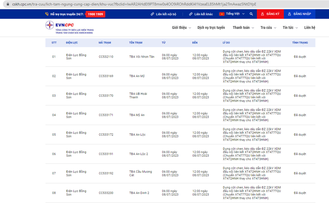This screenshot has width=329, height=204.
Task: Click the TỪ column header
Action: tap(164, 43)
